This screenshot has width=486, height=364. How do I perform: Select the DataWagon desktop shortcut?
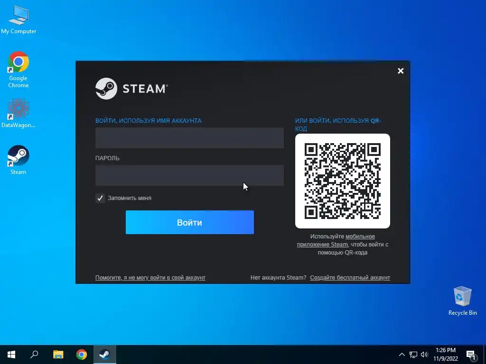click(x=19, y=114)
